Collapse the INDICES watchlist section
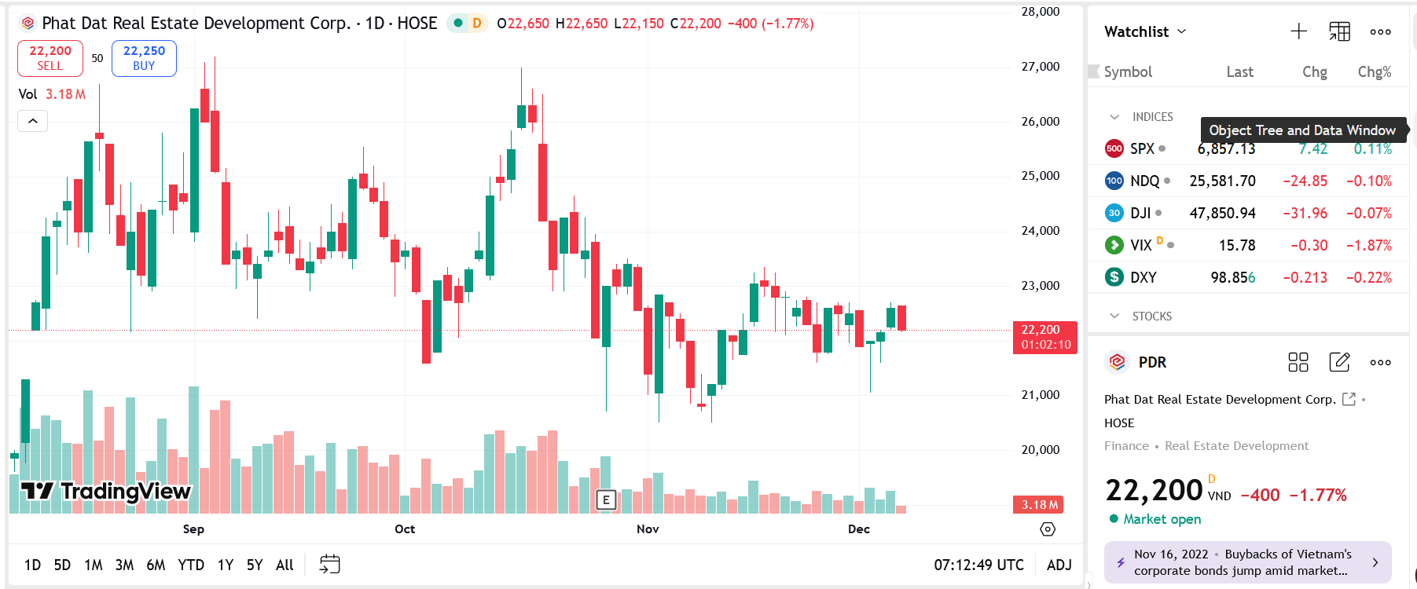 (1114, 117)
